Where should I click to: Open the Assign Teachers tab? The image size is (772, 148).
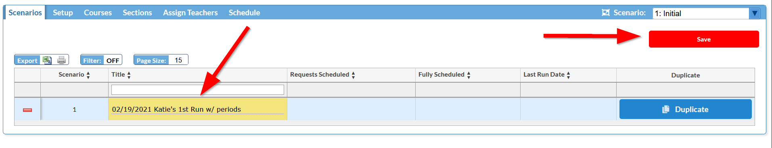click(x=190, y=13)
